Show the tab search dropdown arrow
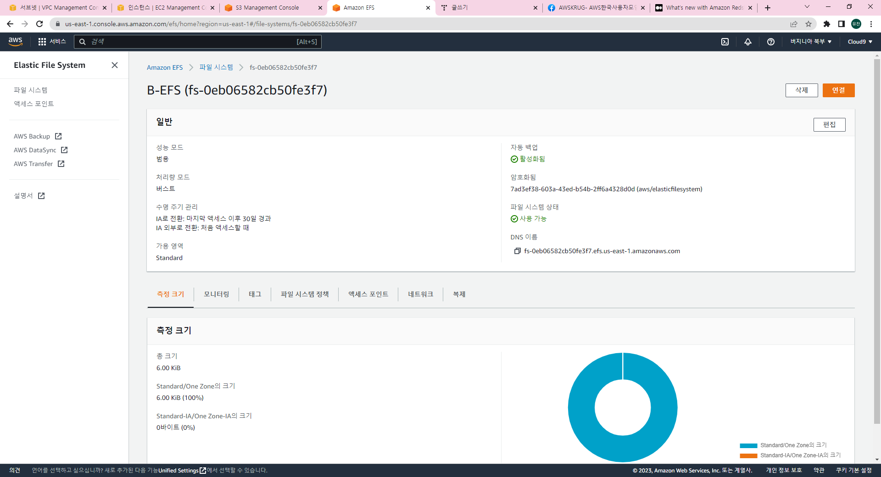 pos(807,7)
